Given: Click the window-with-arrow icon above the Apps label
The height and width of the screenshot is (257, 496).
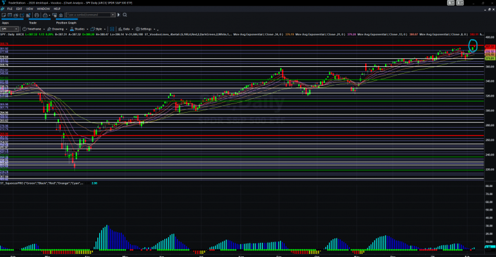Looking at the screenshot, I should tap(22, 15).
